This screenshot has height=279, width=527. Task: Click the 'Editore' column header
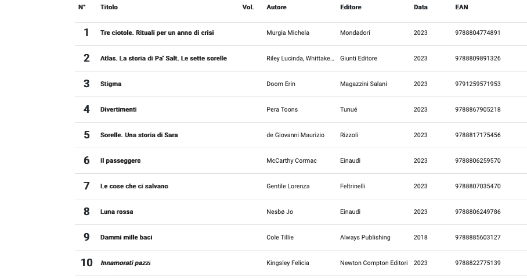click(351, 8)
